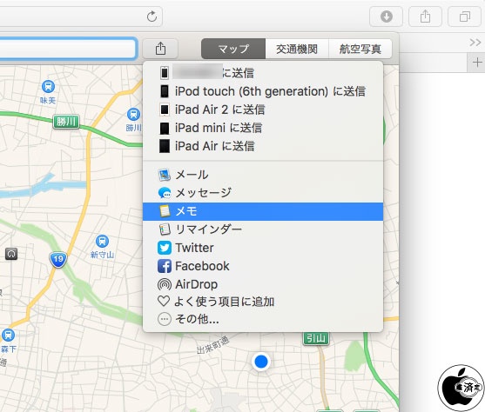Image resolution: width=485 pixels, height=412 pixels.
Task: Choose iPad Air に送信
Action: pyautogui.click(x=263, y=146)
